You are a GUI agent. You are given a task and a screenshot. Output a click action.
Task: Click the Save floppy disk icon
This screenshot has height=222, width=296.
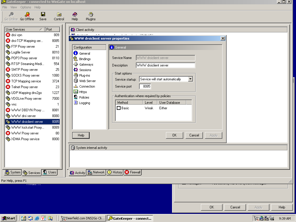click(43, 14)
